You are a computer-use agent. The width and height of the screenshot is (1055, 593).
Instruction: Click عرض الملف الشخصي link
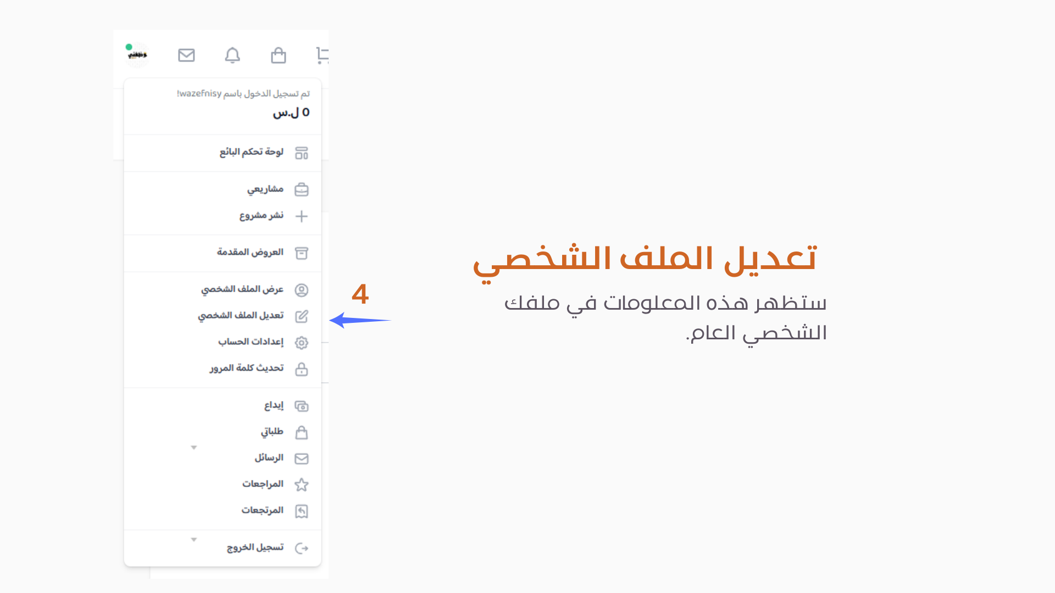click(x=242, y=289)
